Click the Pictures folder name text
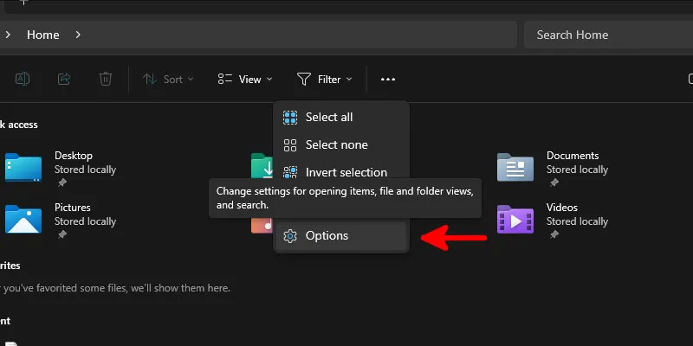The width and height of the screenshot is (693, 346). [x=73, y=208]
